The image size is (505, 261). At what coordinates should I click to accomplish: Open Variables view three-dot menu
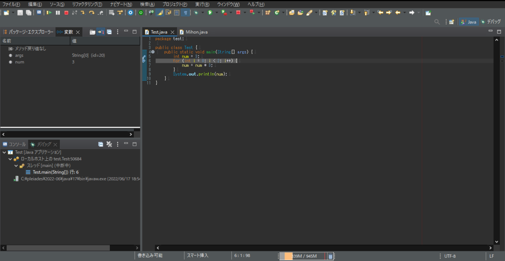pos(117,32)
